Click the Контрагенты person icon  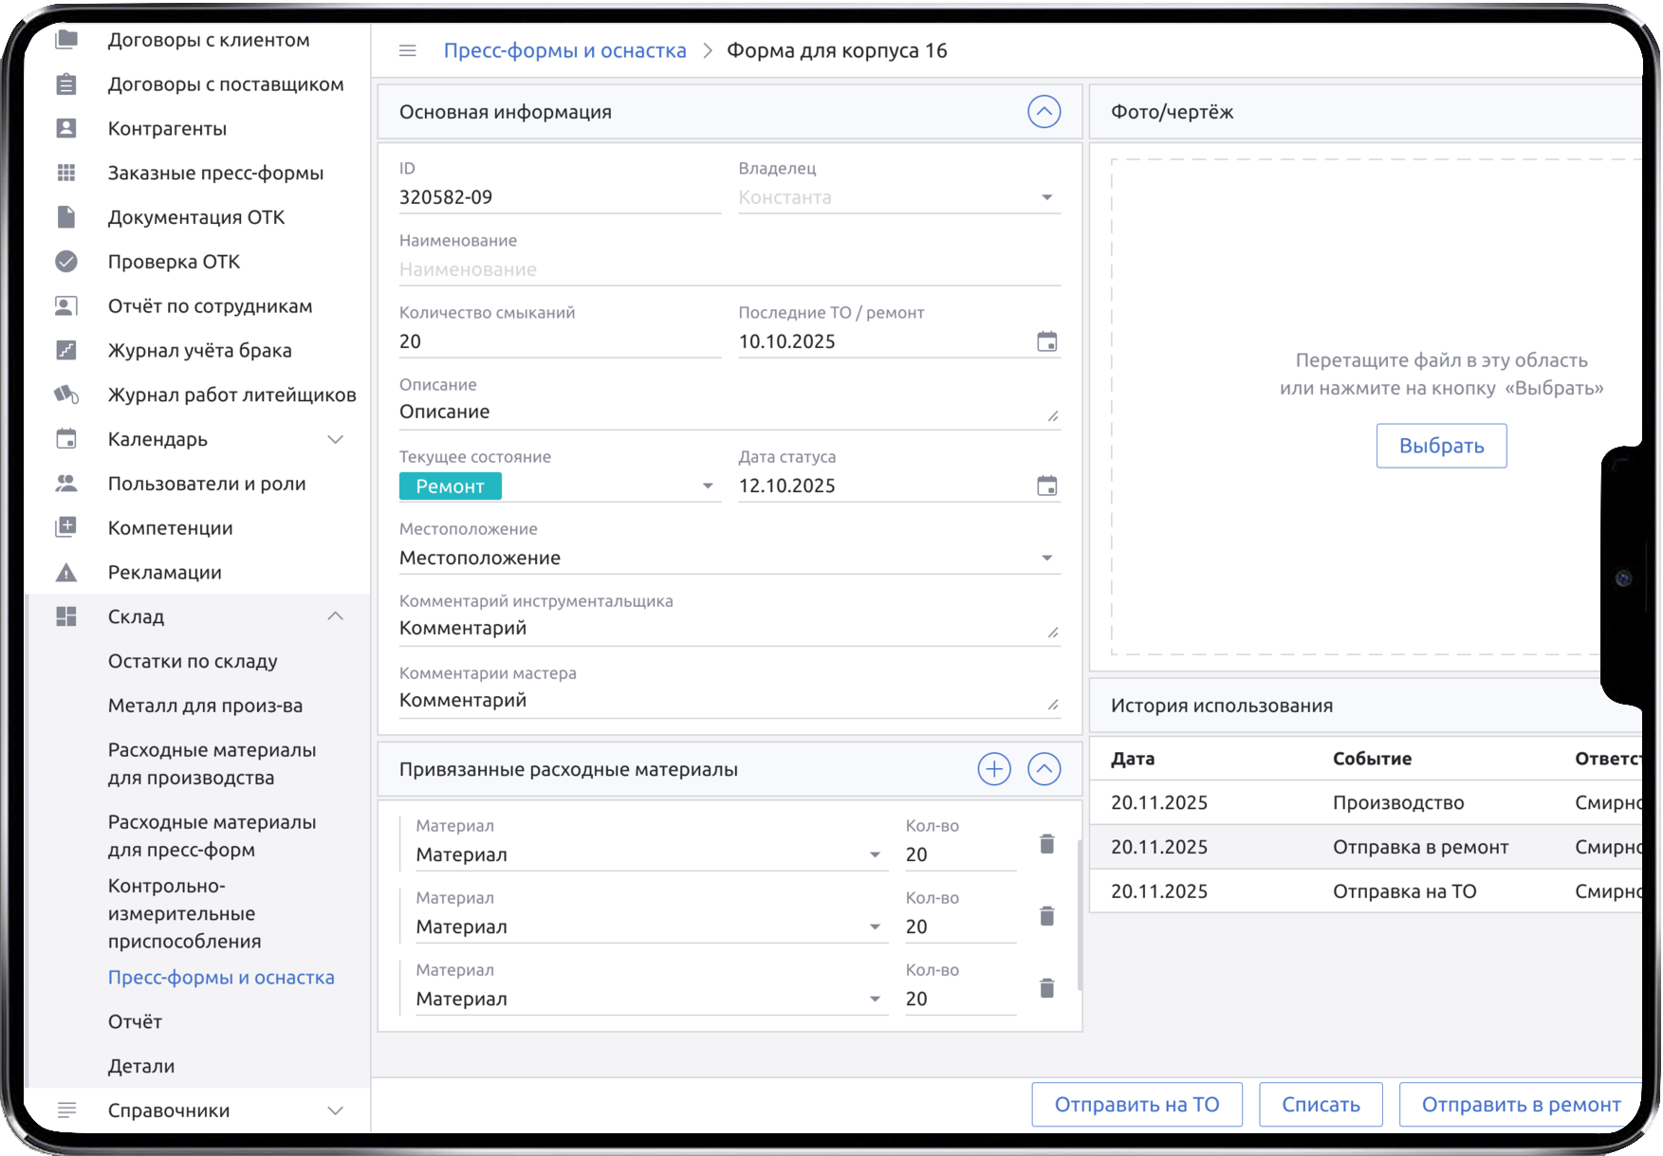[66, 128]
